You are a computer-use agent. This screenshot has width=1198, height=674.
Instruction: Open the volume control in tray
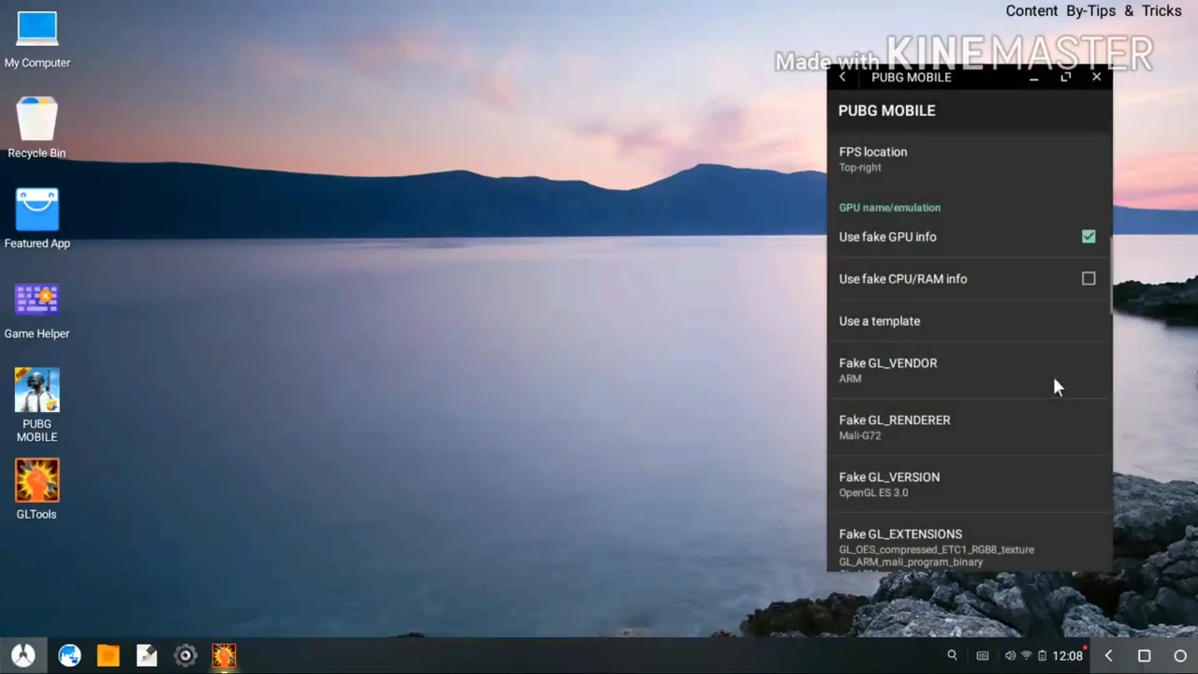[x=1010, y=656]
